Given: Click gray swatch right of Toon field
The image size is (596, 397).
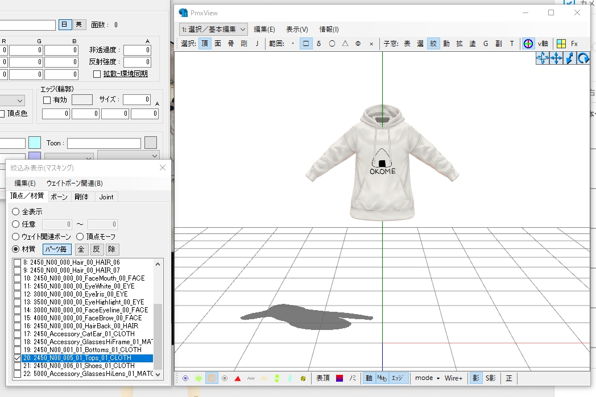Looking at the screenshot, I should [151, 143].
